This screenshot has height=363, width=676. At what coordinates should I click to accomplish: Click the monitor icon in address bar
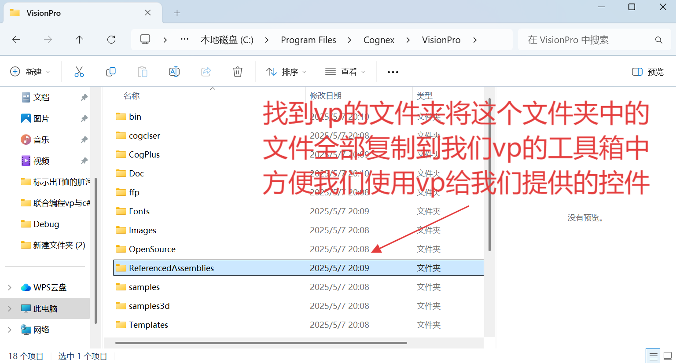coord(145,40)
